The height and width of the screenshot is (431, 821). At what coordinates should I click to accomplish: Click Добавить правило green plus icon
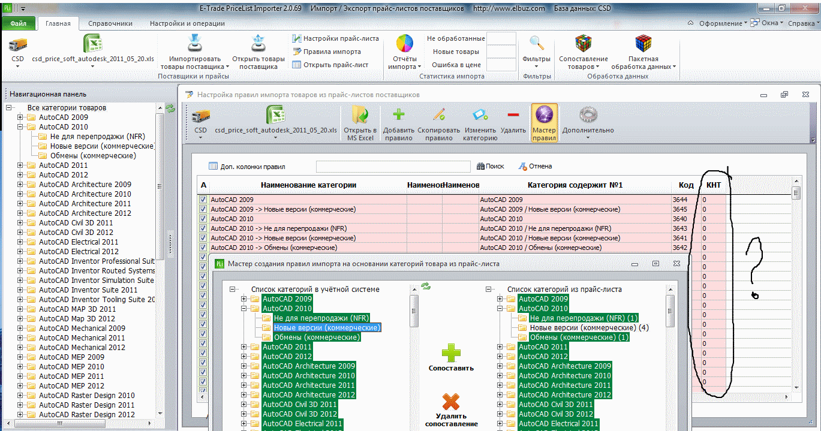coord(398,115)
